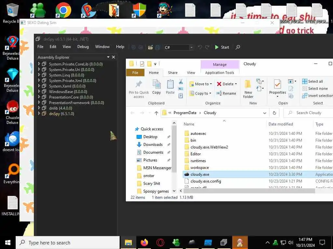This screenshot has height=249, width=333.
Task: Expand dnlib assembly node
Action: pos(39,108)
